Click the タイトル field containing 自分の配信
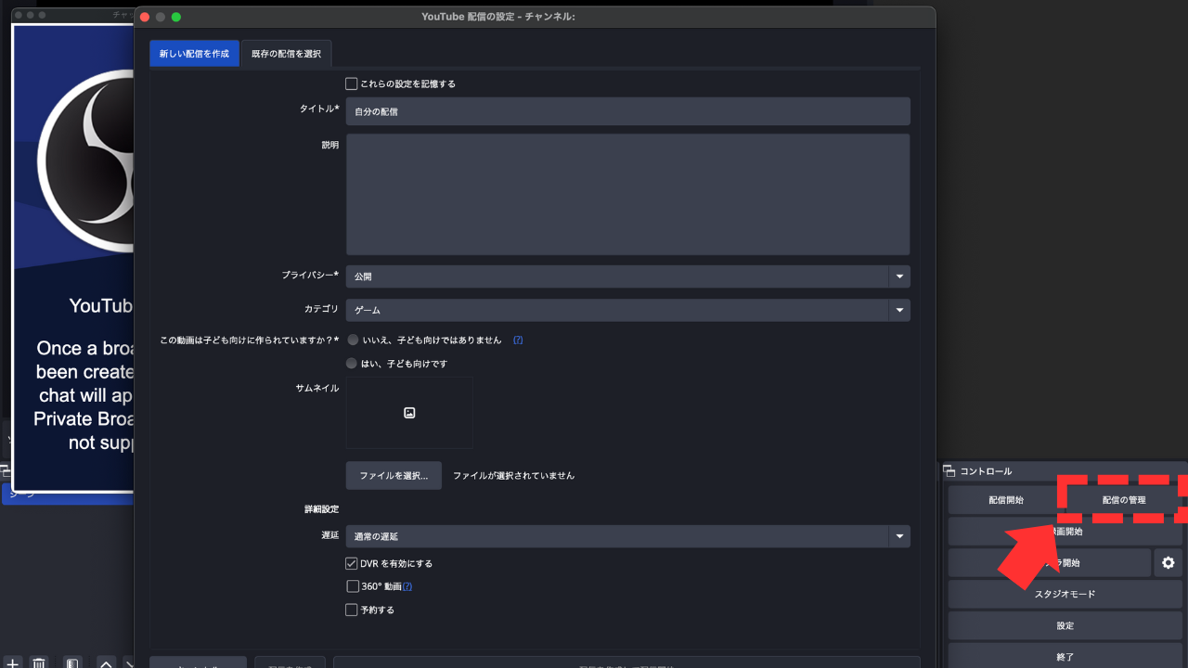This screenshot has height=668, width=1188. click(x=628, y=111)
